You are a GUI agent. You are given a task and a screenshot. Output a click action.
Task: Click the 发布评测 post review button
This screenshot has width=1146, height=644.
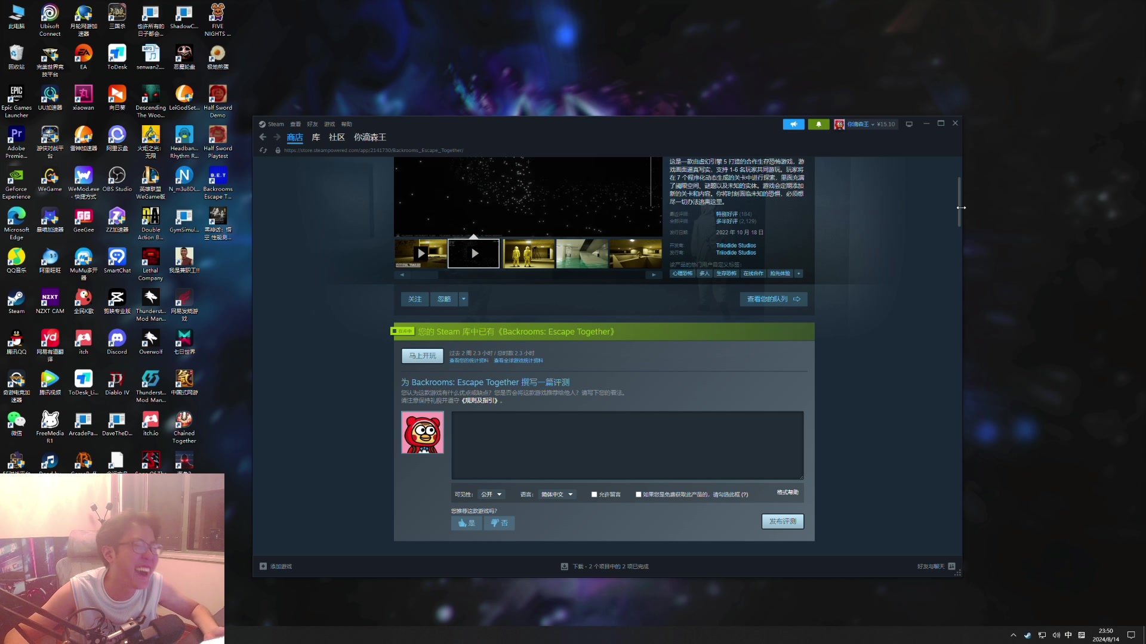(782, 521)
